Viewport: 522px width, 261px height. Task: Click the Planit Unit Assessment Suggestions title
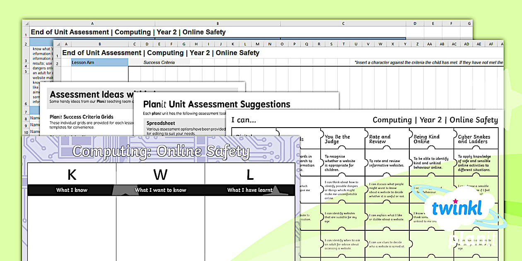[x=217, y=104]
